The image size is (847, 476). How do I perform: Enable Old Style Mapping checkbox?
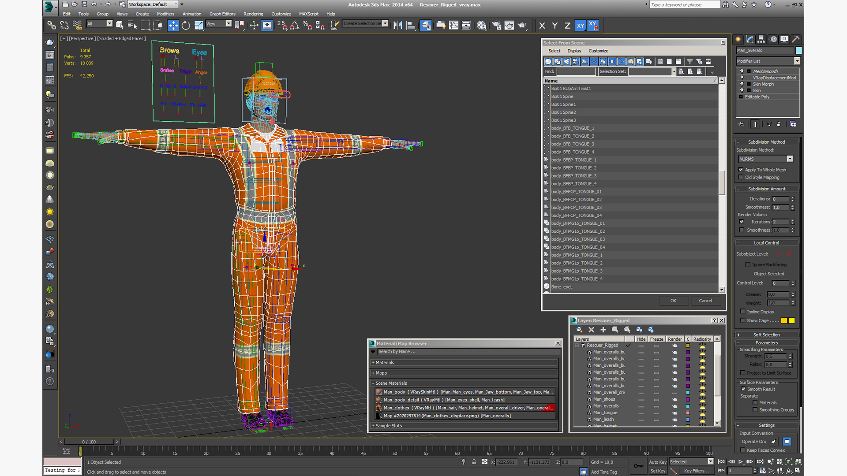click(x=741, y=177)
